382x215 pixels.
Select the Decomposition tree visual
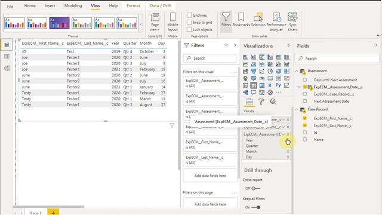(245, 93)
